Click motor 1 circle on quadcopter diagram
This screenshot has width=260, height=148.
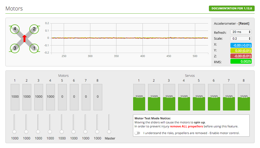pos(34,48)
